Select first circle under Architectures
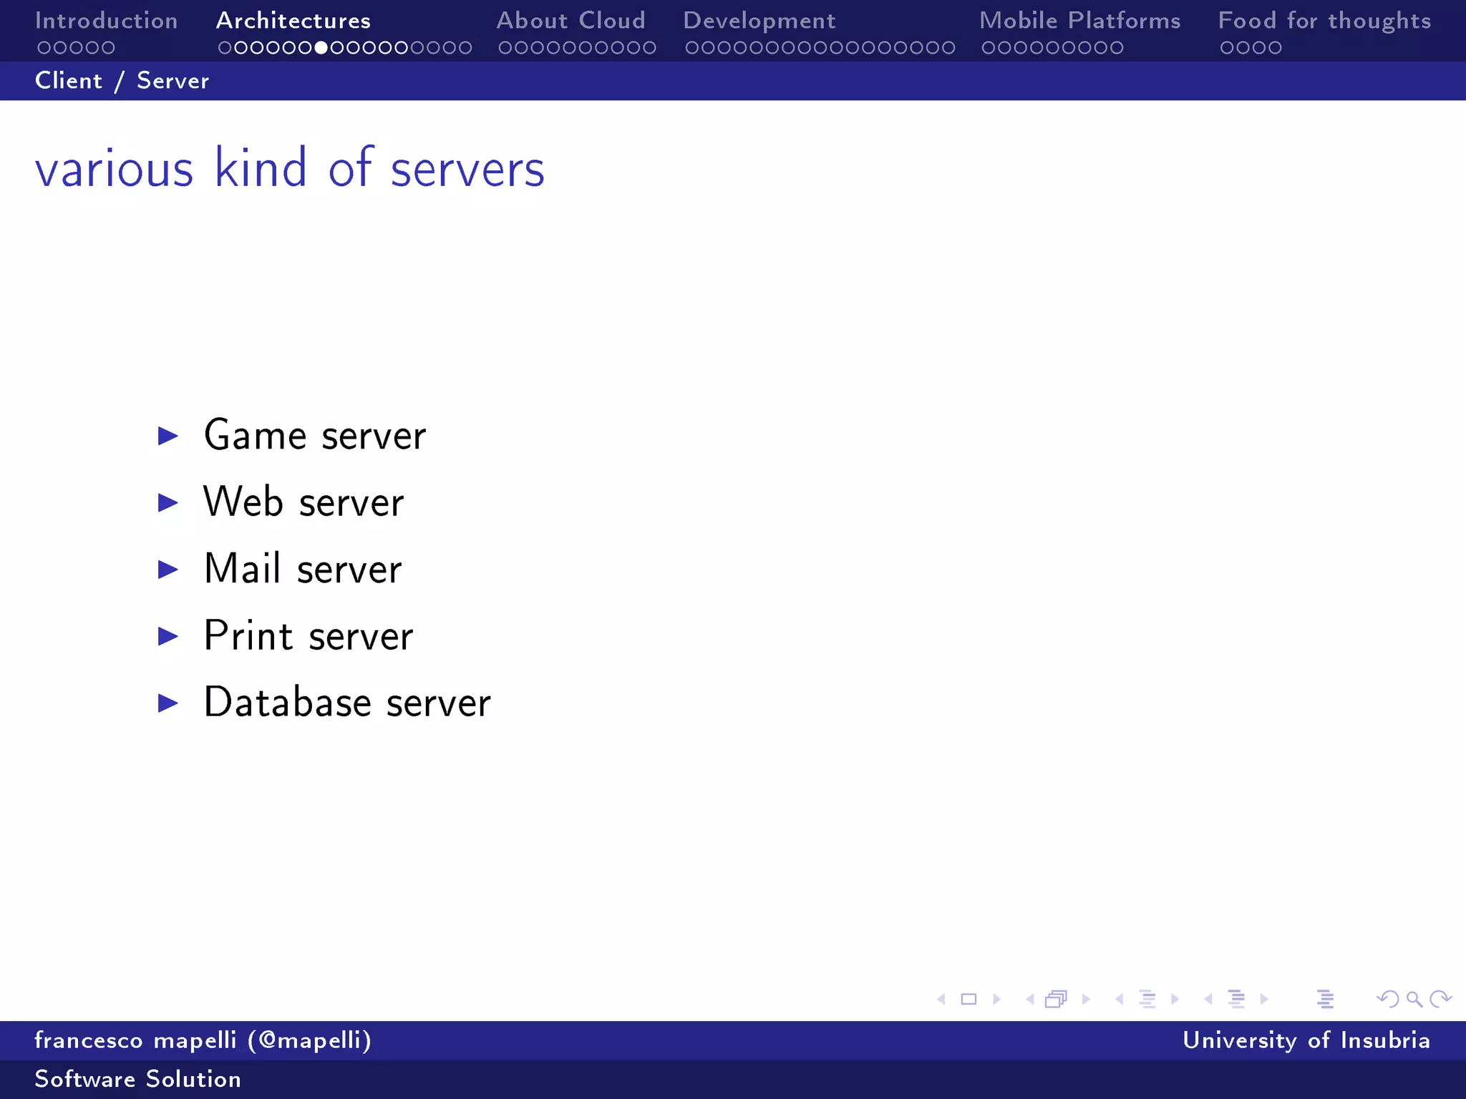 pyautogui.click(x=225, y=48)
